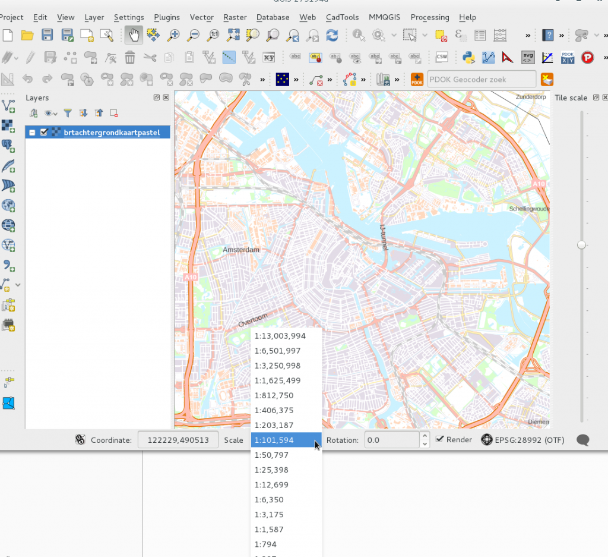This screenshot has height=557, width=608.
Task: Select the Pan Map hand tool
Action: [134, 35]
